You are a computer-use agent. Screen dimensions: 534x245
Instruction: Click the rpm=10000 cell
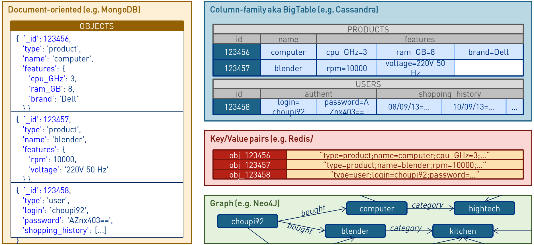346,68
